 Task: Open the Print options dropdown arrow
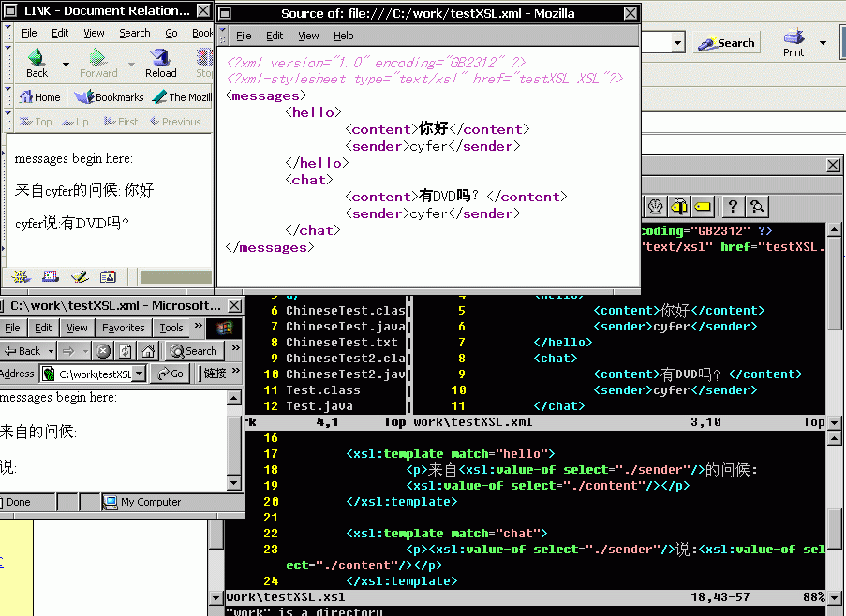[823, 42]
